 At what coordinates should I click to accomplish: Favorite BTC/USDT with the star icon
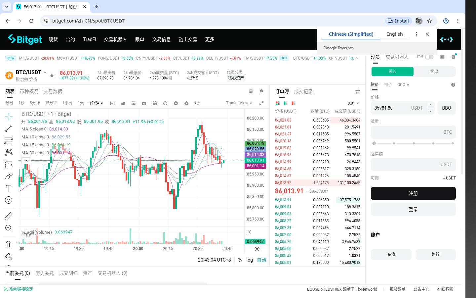(x=52, y=75)
